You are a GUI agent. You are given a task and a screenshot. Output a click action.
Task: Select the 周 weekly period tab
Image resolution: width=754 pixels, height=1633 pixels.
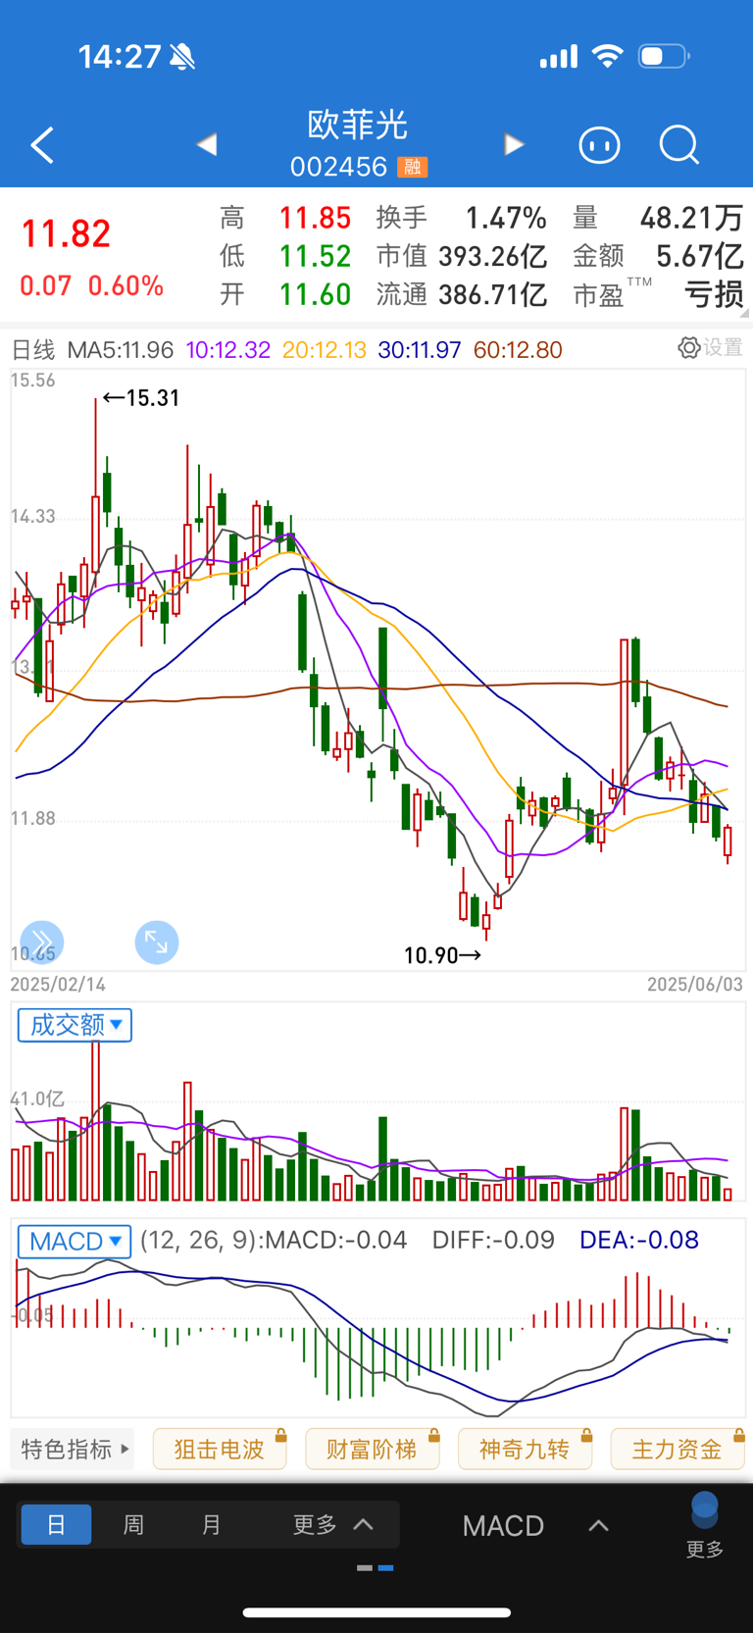[133, 1524]
